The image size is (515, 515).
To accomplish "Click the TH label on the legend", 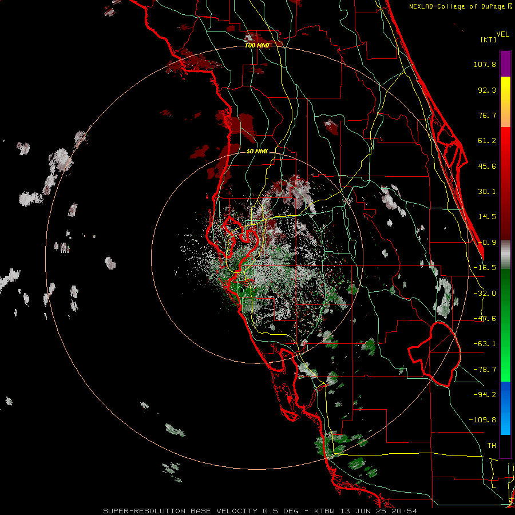I will pos(492,446).
